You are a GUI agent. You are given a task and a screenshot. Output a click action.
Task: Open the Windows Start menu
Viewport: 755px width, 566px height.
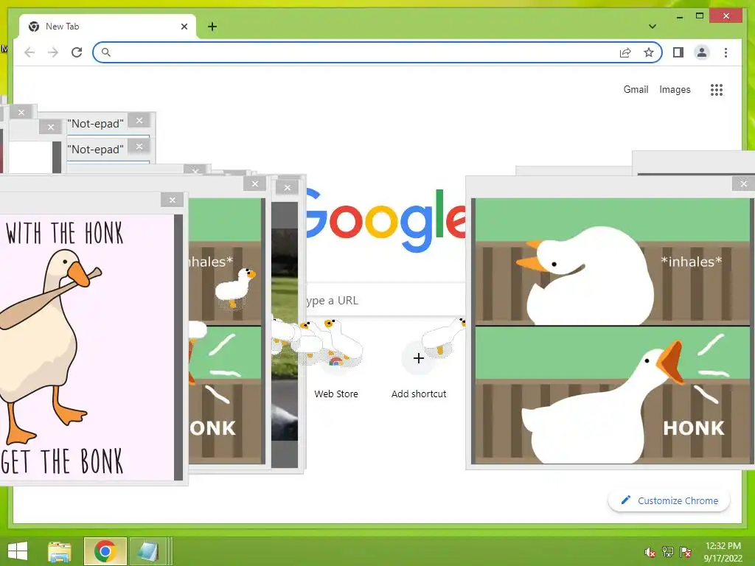pos(18,551)
